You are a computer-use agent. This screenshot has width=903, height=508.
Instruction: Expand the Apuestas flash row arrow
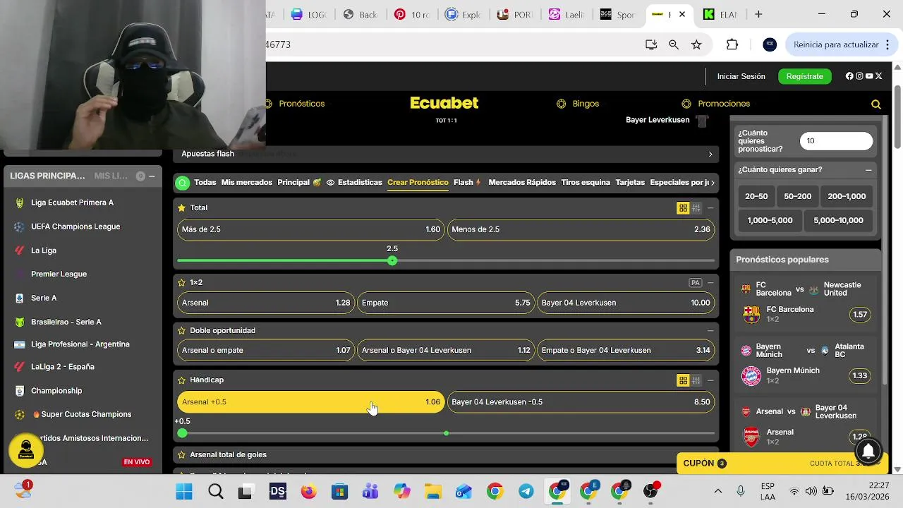click(710, 154)
